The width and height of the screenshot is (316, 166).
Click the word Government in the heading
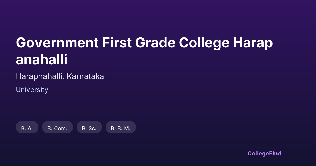(x=57, y=43)
